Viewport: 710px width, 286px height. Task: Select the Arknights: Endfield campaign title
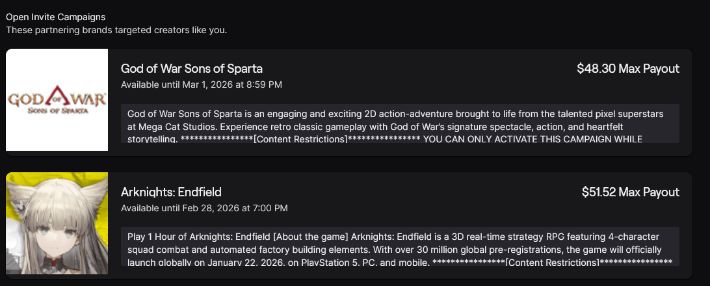(171, 192)
